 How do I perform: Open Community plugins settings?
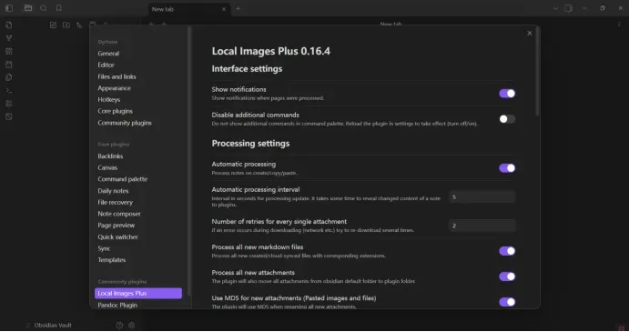pyautogui.click(x=125, y=123)
